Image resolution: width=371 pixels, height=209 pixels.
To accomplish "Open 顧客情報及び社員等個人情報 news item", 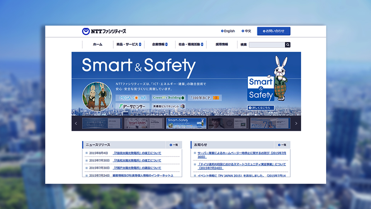I will [x=143, y=175].
